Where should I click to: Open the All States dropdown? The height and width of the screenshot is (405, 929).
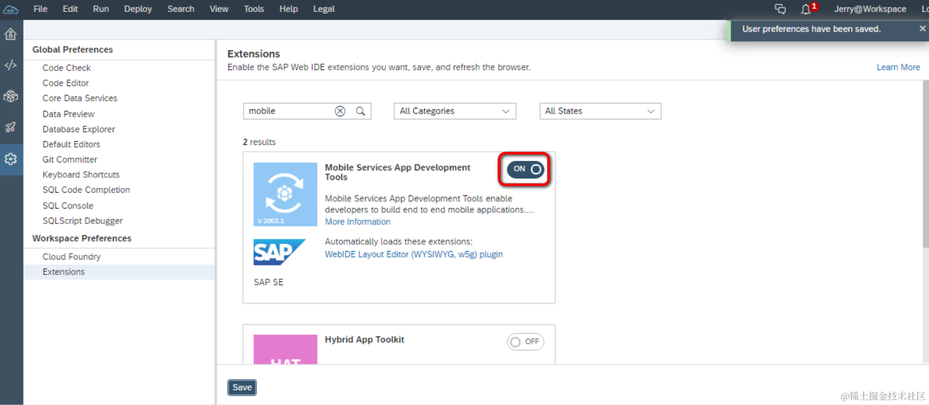point(600,111)
